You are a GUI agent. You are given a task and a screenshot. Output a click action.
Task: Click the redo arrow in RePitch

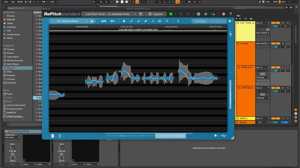pyautogui.click(x=188, y=14)
